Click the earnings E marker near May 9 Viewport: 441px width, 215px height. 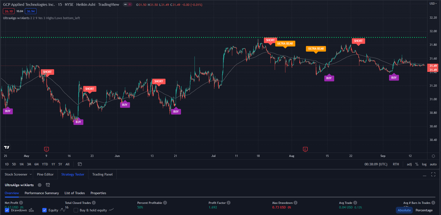pyautogui.click(x=46, y=149)
